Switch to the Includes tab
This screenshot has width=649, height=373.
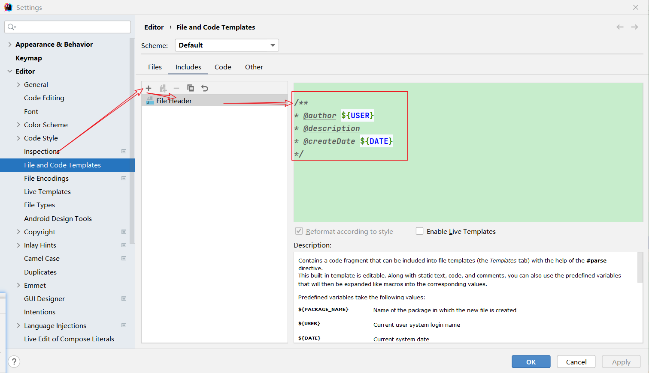(x=188, y=67)
